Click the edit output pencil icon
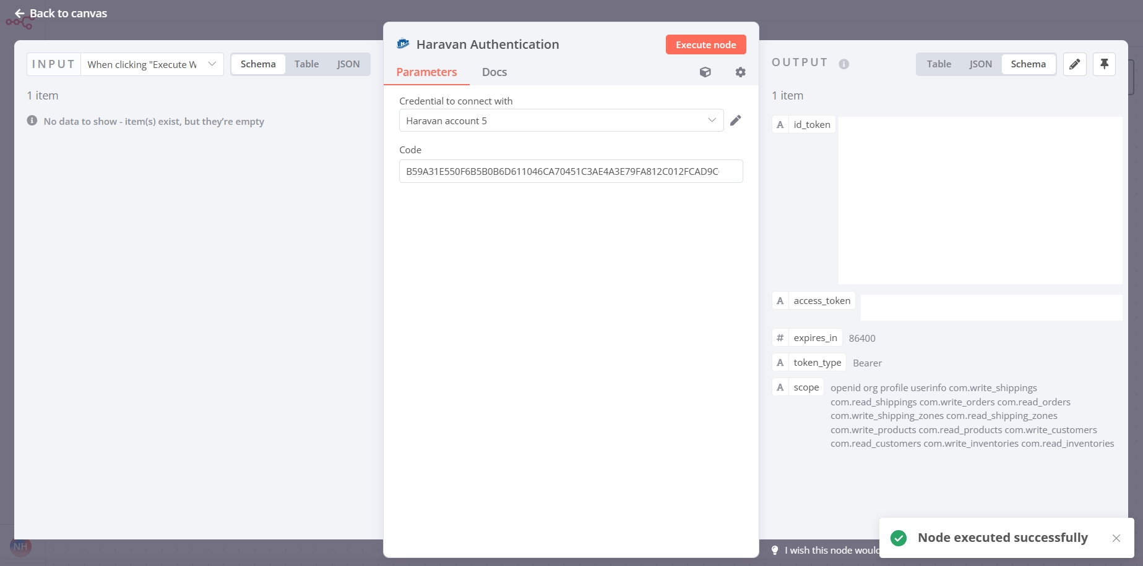This screenshot has height=566, width=1143. pyautogui.click(x=1074, y=64)
